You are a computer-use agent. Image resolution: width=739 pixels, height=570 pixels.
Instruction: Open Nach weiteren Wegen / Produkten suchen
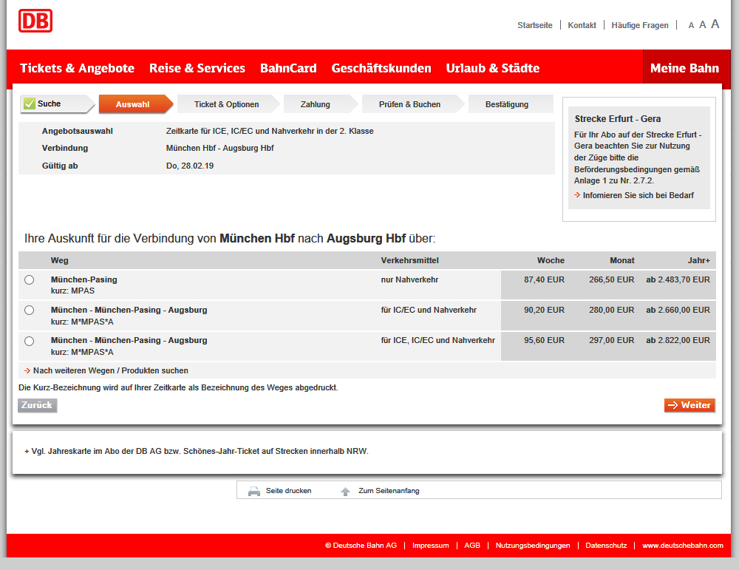click(x=110, y=370)
